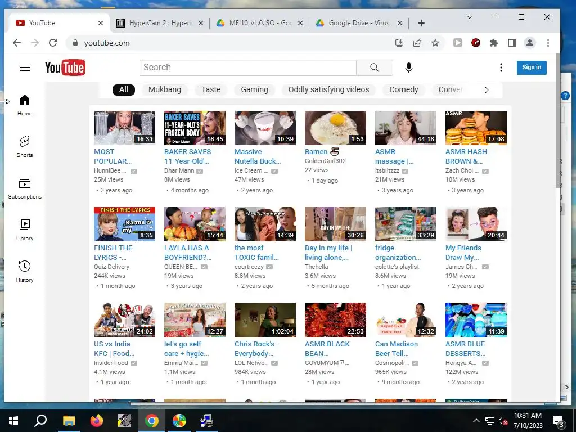
Task: Select the Comedy category chip
Action: click(x=404, y=89)
